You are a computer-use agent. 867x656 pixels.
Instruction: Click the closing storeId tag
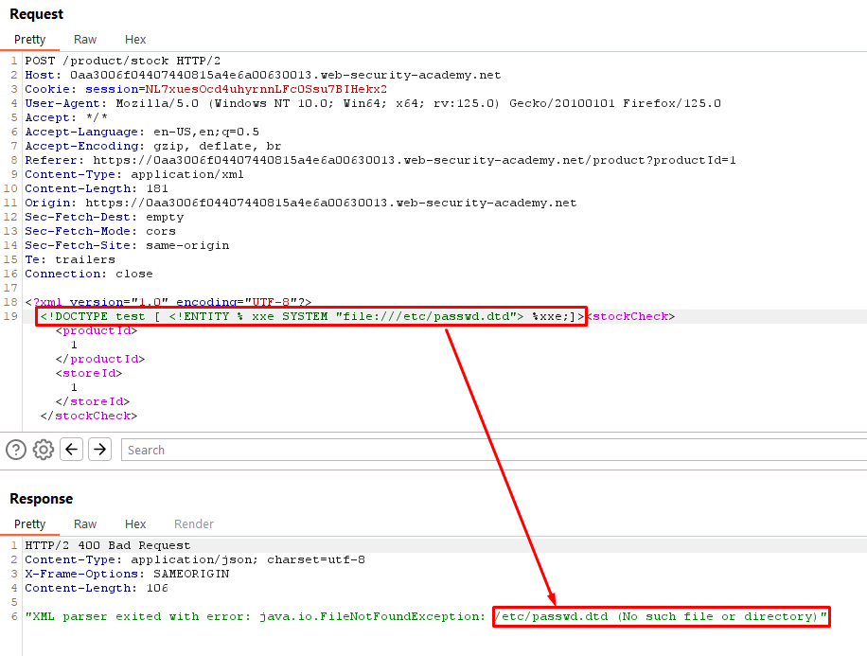(93, 401)
